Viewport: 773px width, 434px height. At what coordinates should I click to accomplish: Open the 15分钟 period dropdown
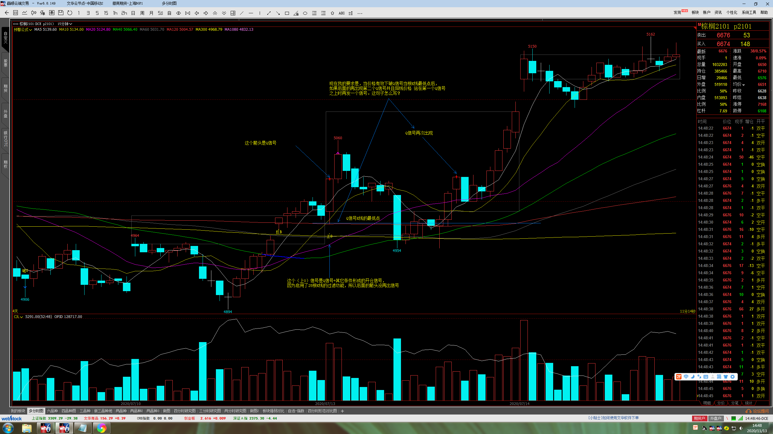pos(65,24)
